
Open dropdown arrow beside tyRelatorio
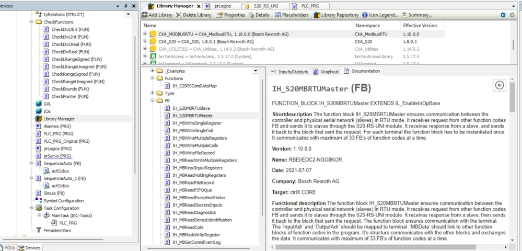tap(129, 15)
